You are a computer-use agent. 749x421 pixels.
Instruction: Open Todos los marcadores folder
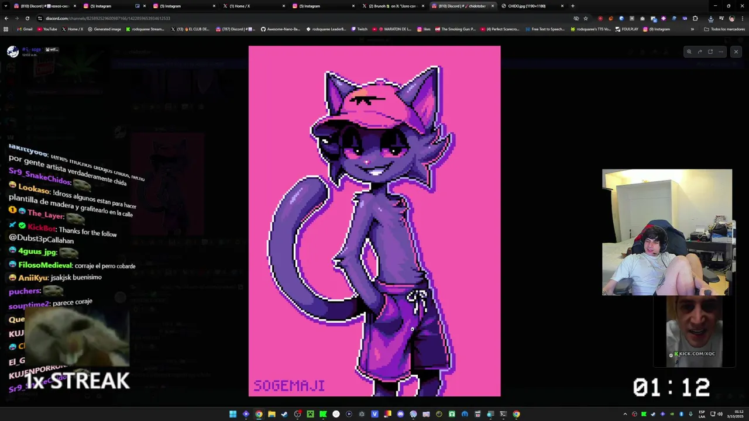724,29
